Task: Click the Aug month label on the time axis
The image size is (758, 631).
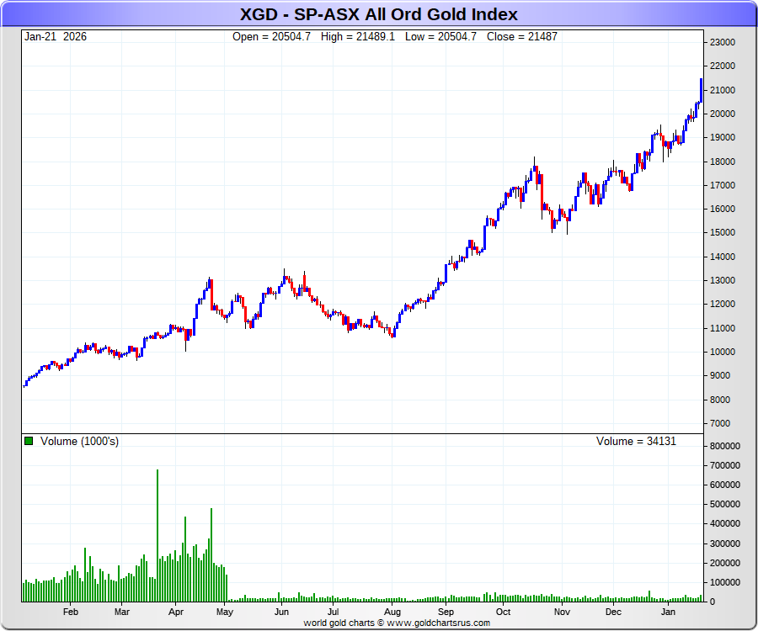Action: click(392, 612)
